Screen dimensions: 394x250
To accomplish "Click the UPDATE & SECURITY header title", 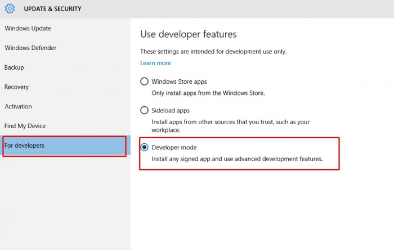I will point(52,9).
